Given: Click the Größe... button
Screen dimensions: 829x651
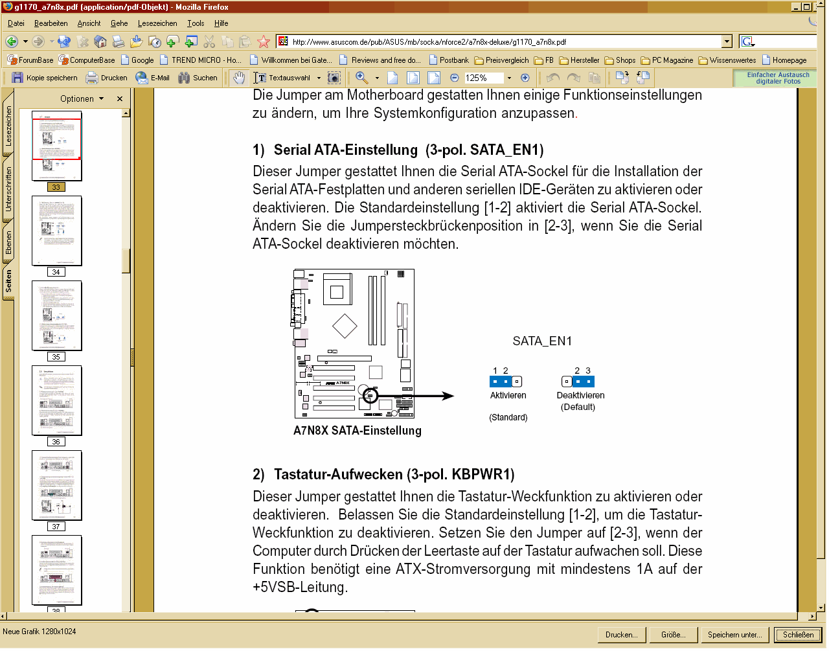Looking at the screenshot, I should (674, 635).
